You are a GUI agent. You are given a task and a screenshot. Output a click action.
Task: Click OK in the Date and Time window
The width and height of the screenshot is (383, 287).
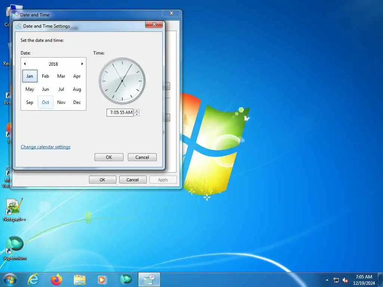pyautogui.click(x=102, y=180)
